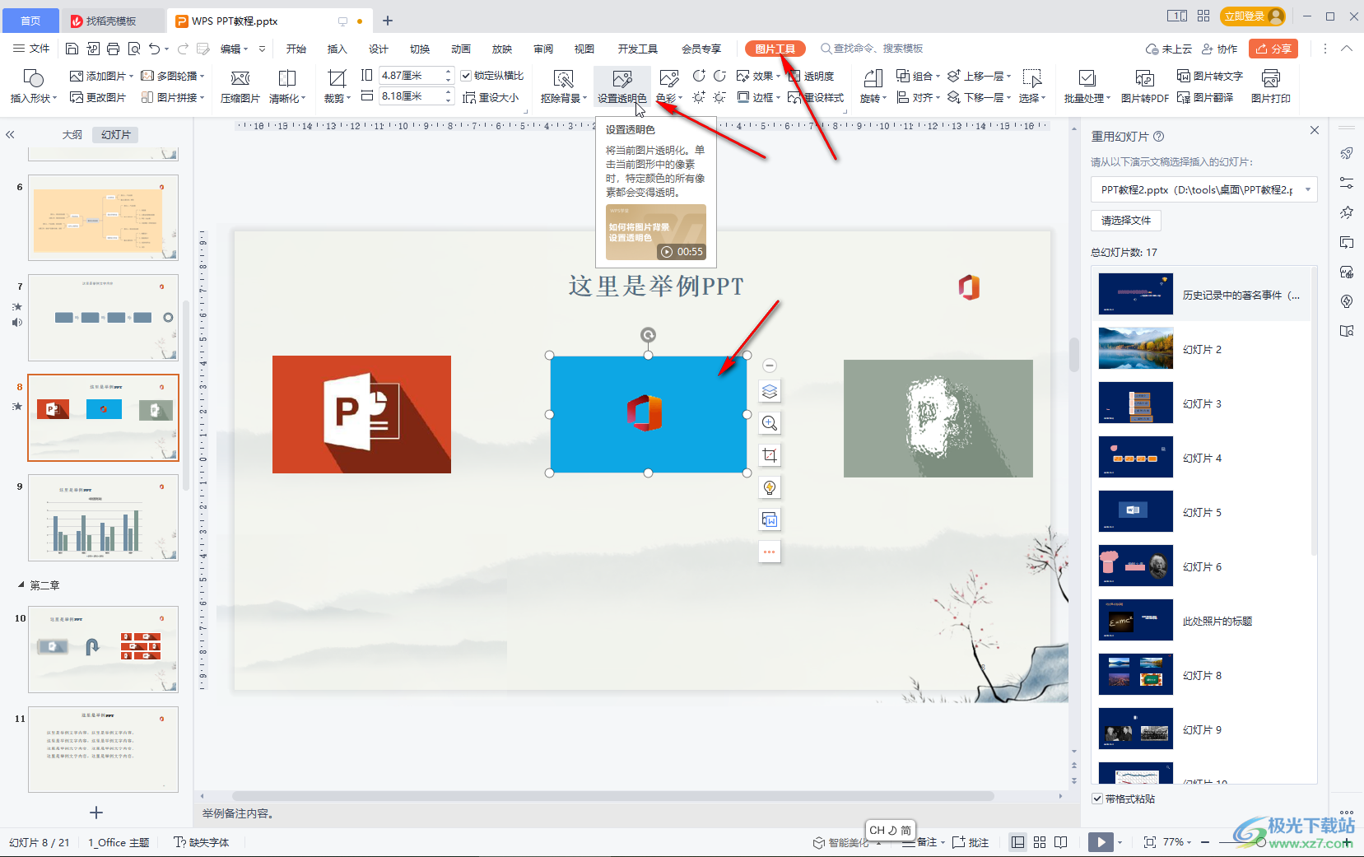Click the Change Picture (更改图片) tool

[98, 97]
